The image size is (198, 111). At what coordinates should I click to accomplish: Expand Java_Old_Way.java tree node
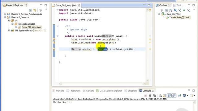(16, 27)
